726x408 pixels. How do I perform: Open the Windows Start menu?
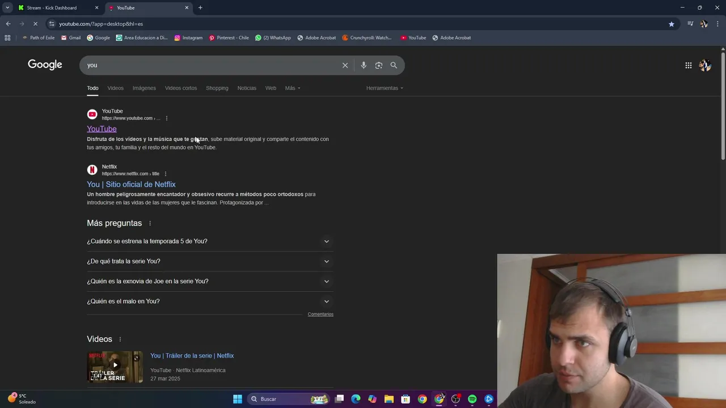tap(238, 399)
